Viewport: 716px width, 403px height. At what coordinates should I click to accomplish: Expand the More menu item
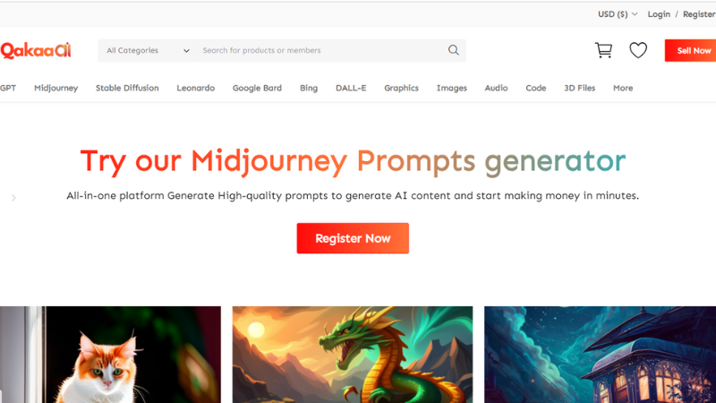[x=623, y=88]
